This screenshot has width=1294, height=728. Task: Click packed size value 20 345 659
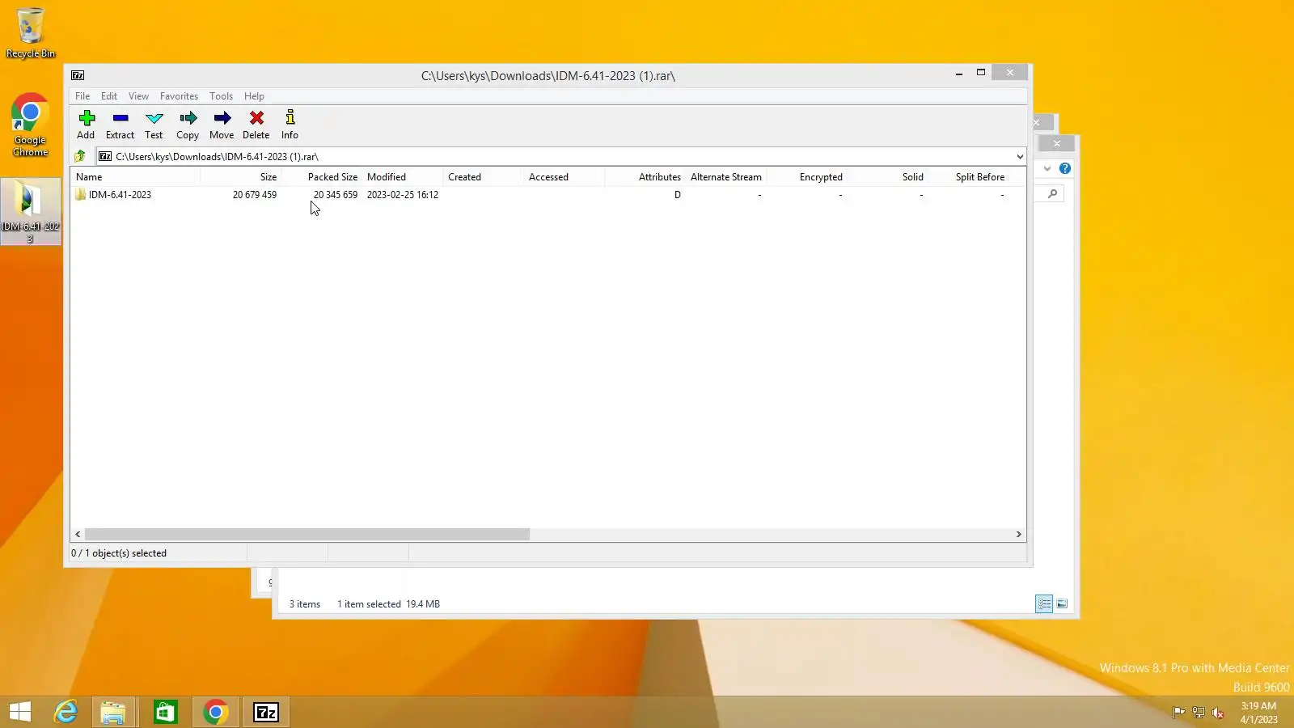336,195
